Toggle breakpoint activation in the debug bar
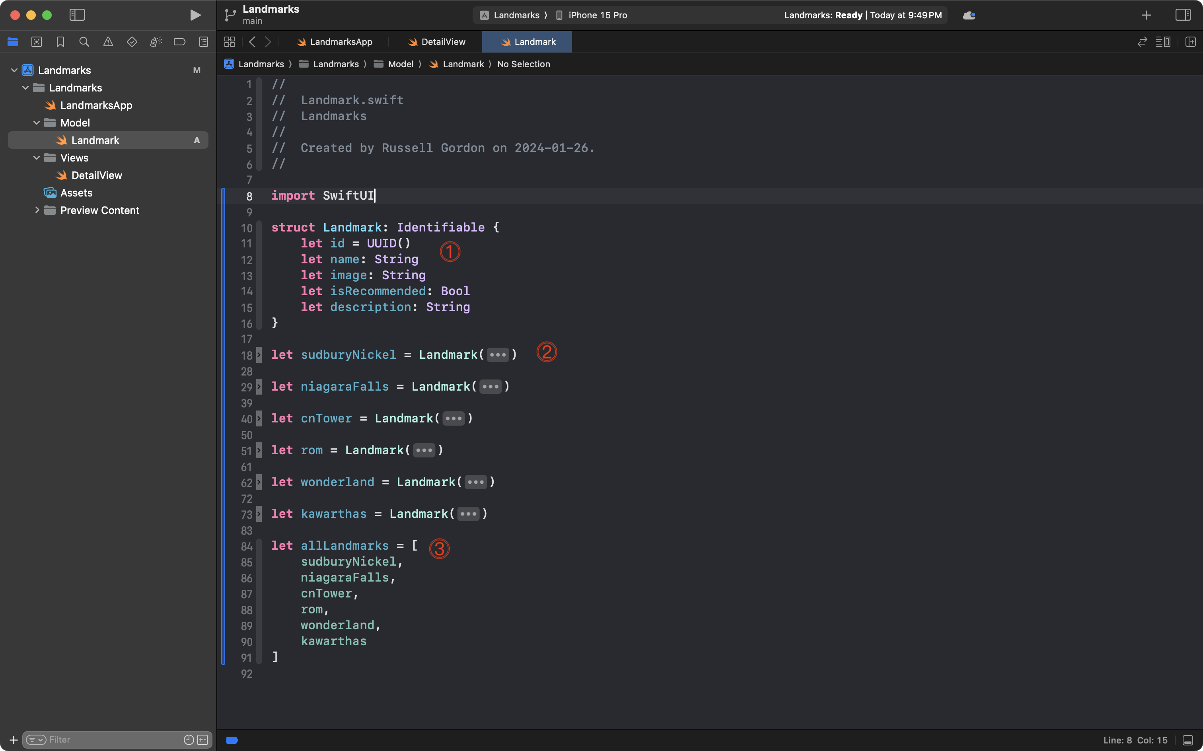 [x=231, y=739]
